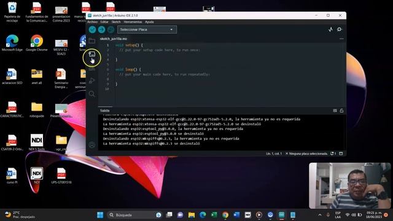Click line number 1 in the editor
This screenshot has height=221, width=393.
click(108, 45)
